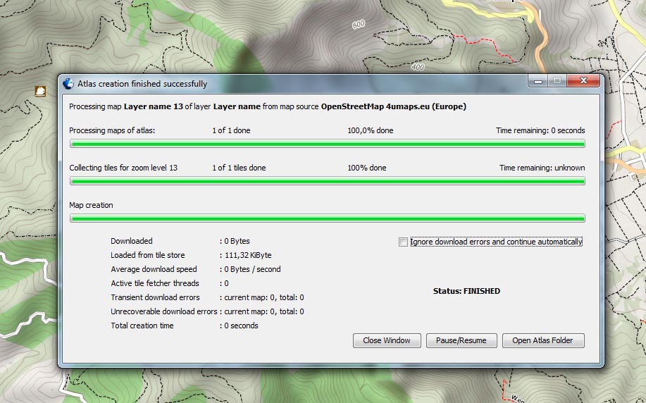
Task: Click the 'Status: FINISHED' label
Action: (466, 291)
